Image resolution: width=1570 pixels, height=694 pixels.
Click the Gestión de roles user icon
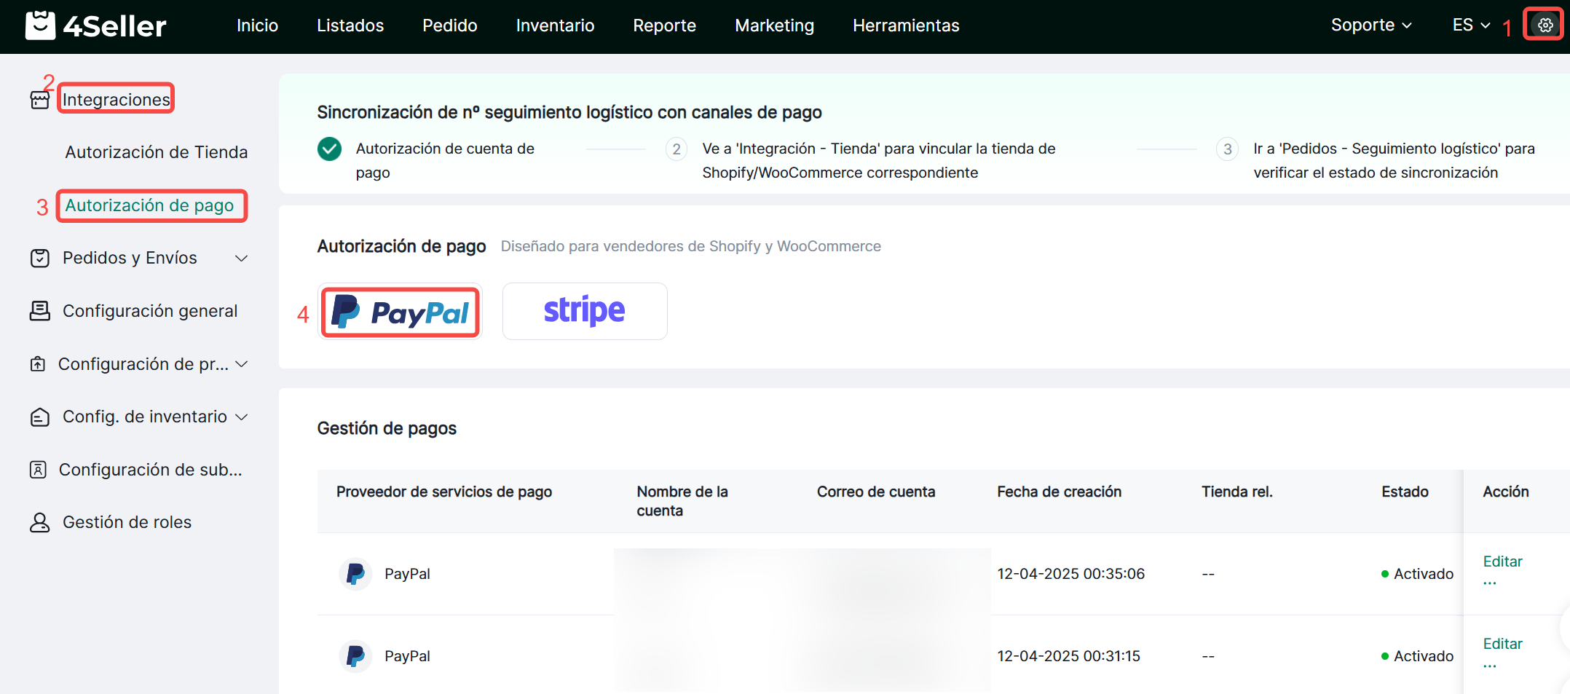point(40,522)
